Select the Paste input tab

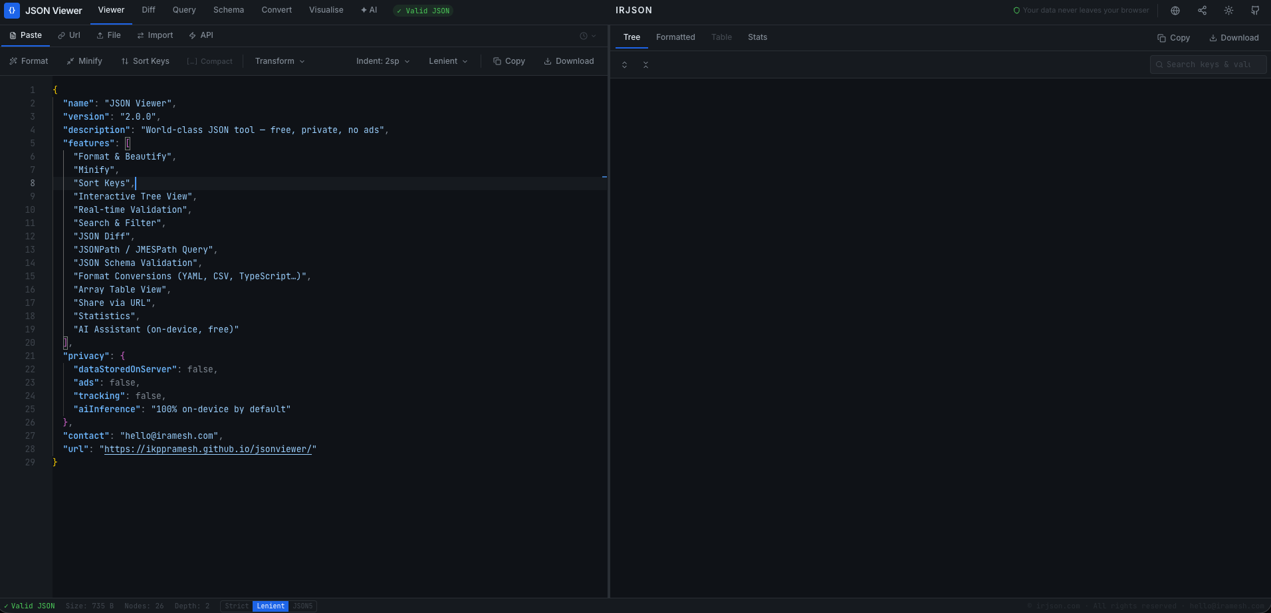(x=25, y=35)
